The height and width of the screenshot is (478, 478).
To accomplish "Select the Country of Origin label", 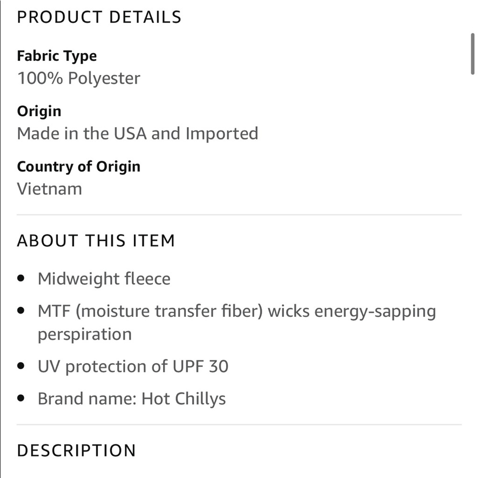I will pyautogui.click(x=79, y=167).
